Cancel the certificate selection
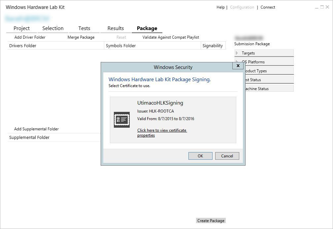The width and height of the screenshot is (333, 229). pos(227,156)
